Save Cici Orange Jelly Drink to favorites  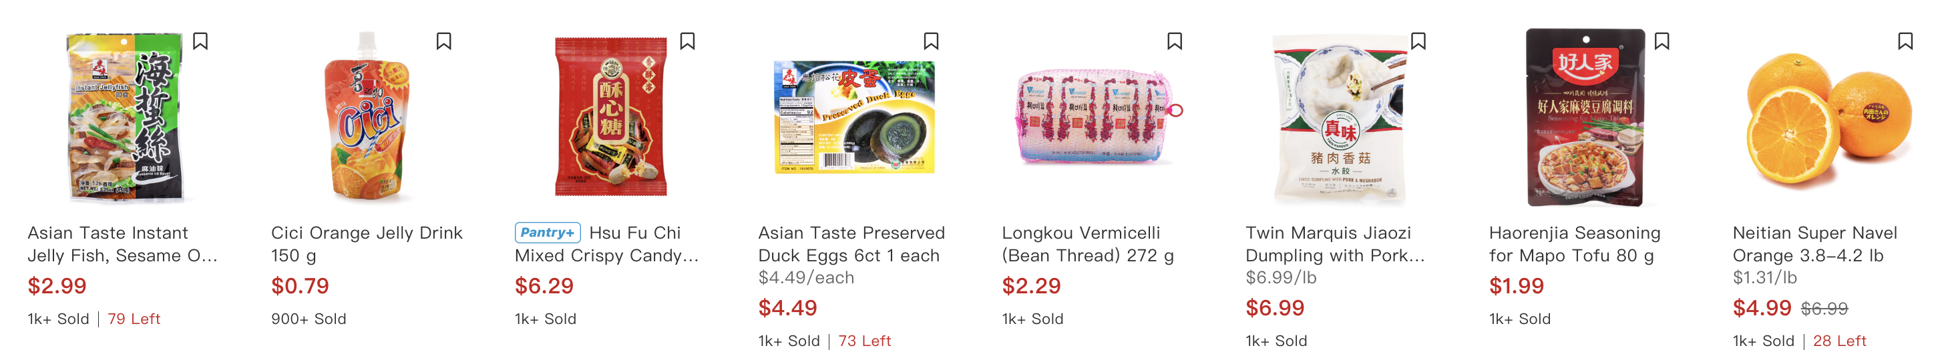click(x=443, y=41)
